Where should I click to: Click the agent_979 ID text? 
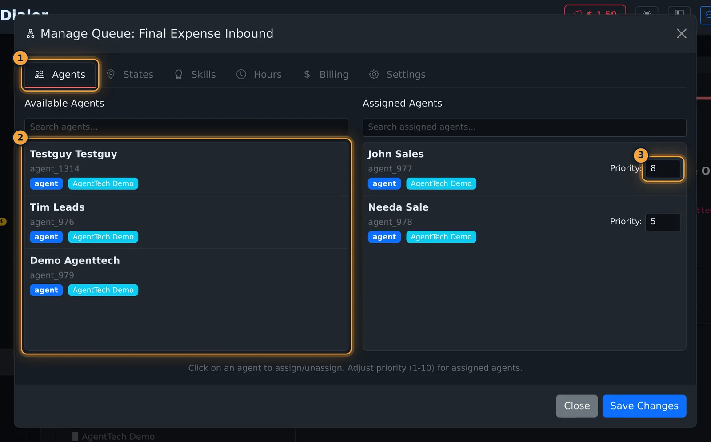coord(52,276)
